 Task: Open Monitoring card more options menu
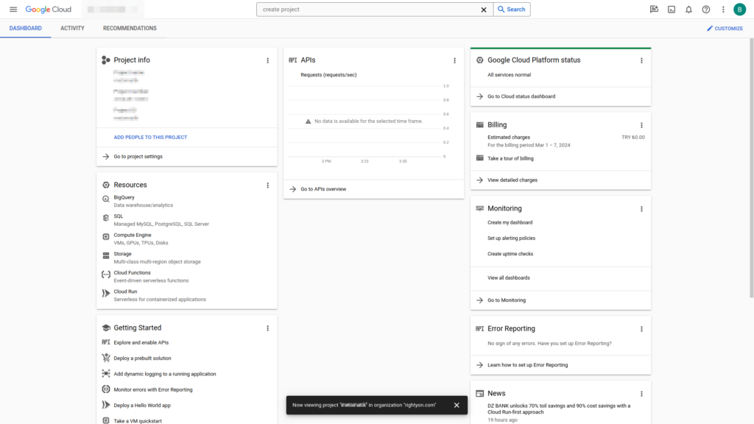pos(641,209)
